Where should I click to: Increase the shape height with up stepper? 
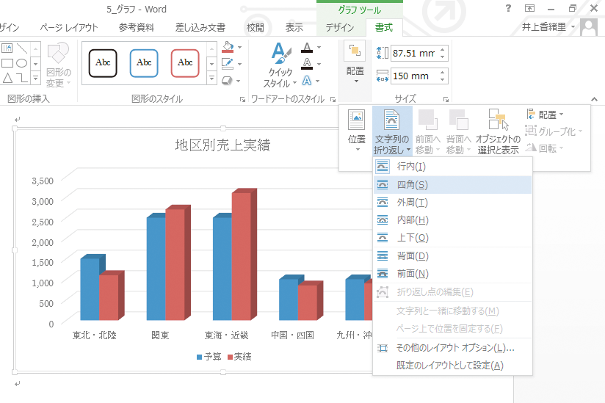click(443, 49)
